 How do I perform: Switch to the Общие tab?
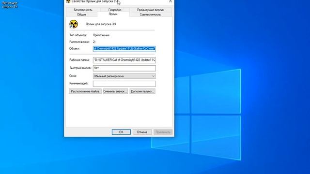click(81, 14)
